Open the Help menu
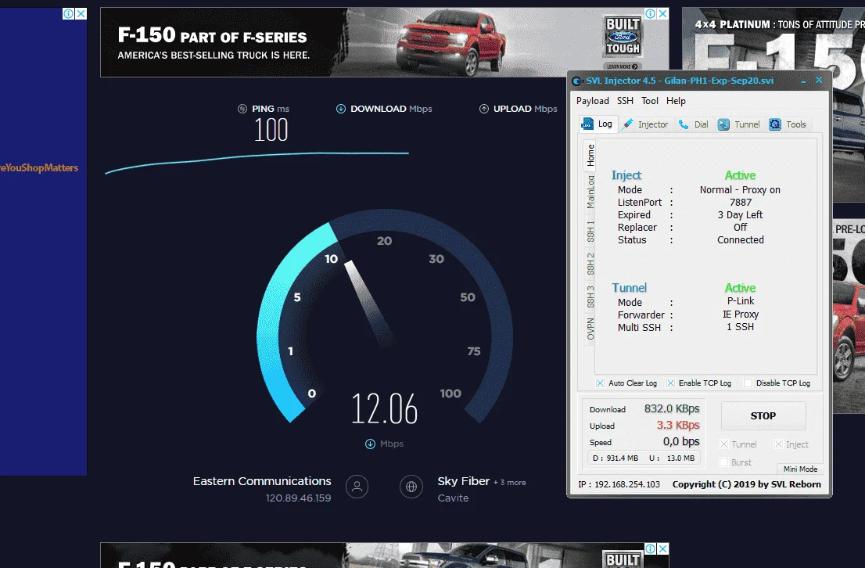This screenshot has height=568, width=865. click(x=676, y=101)
